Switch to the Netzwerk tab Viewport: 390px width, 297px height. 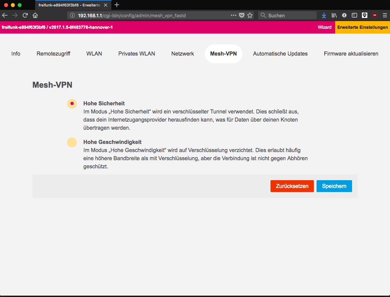[182, 54]
